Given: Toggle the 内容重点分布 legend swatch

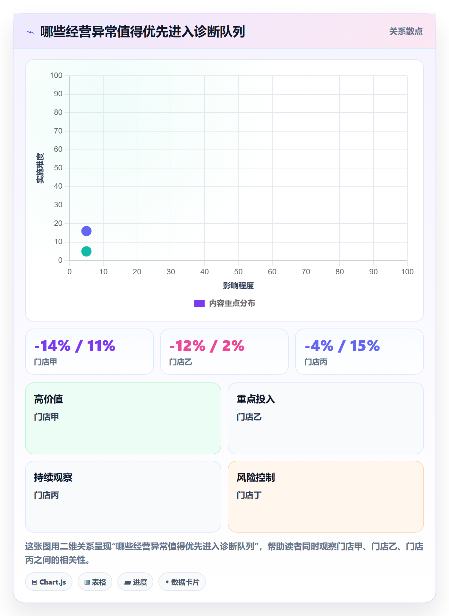Looking at the screenshot, I should coord(199,304).
